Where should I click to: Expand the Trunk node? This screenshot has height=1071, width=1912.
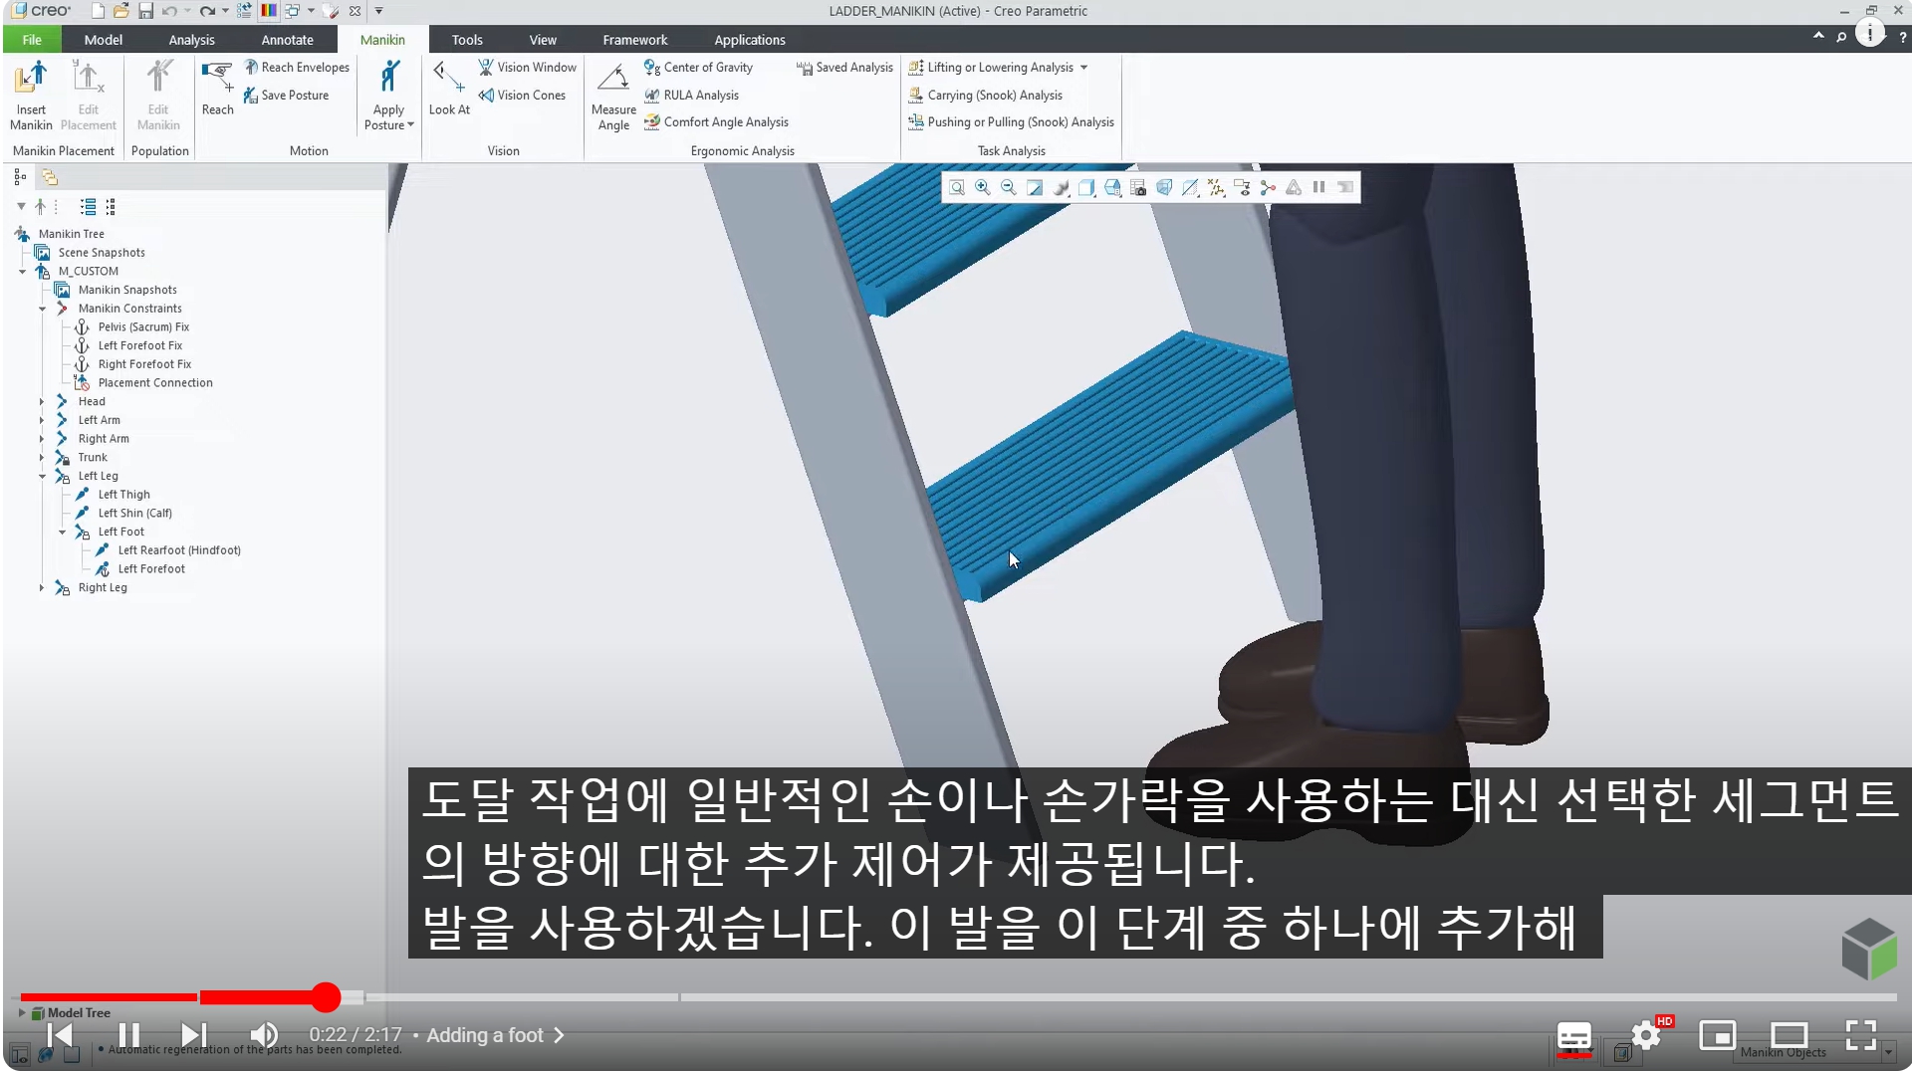click(x=42, y=458)
